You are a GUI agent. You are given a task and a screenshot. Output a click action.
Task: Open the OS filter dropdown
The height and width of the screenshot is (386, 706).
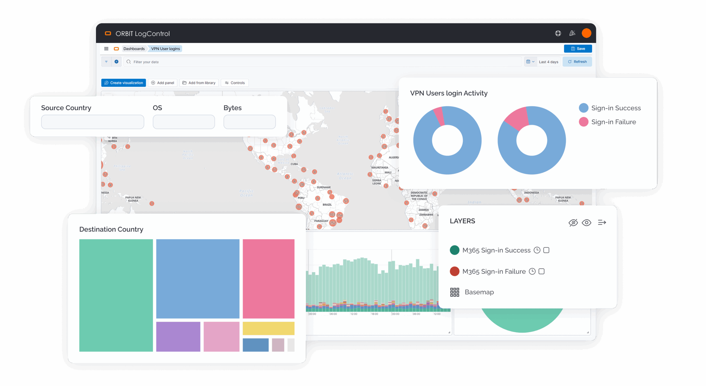click(184, 122)
